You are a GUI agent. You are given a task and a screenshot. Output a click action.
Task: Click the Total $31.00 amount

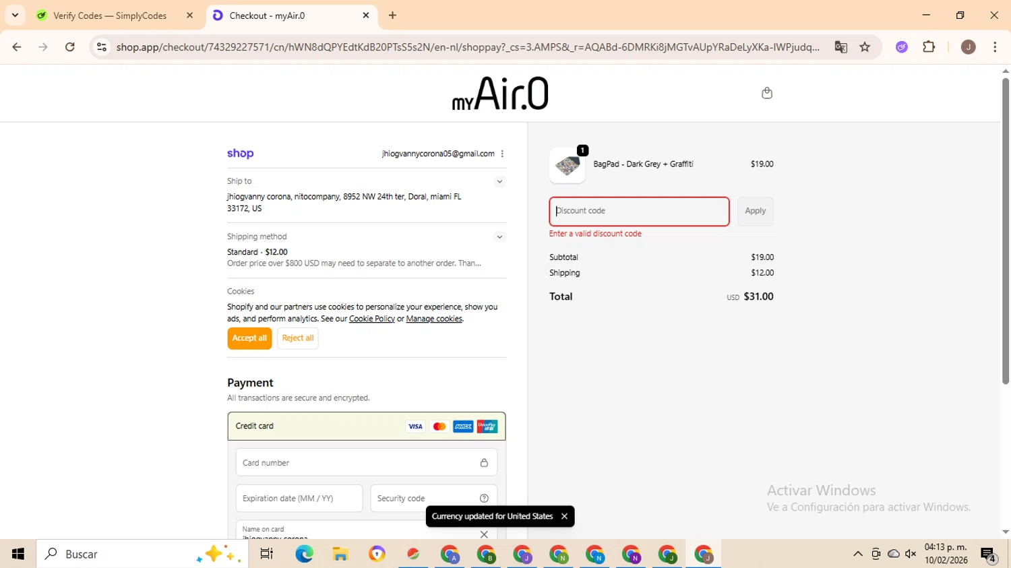tap(758, 296)
